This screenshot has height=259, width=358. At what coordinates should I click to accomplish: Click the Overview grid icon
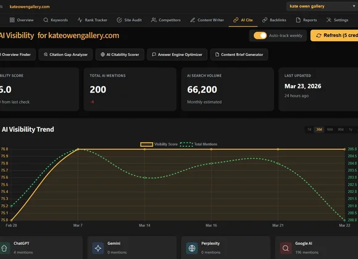(x=12, y=20)
